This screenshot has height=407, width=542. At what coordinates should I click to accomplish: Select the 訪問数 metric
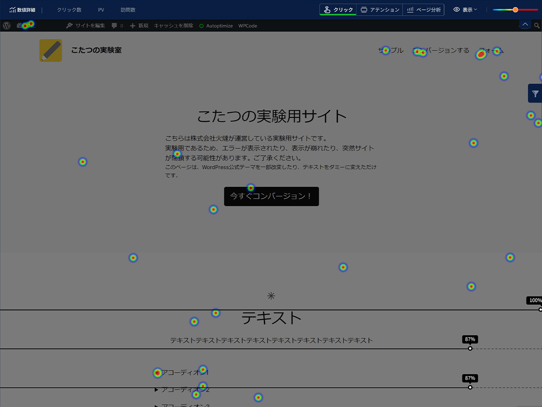tap(128, 10)
